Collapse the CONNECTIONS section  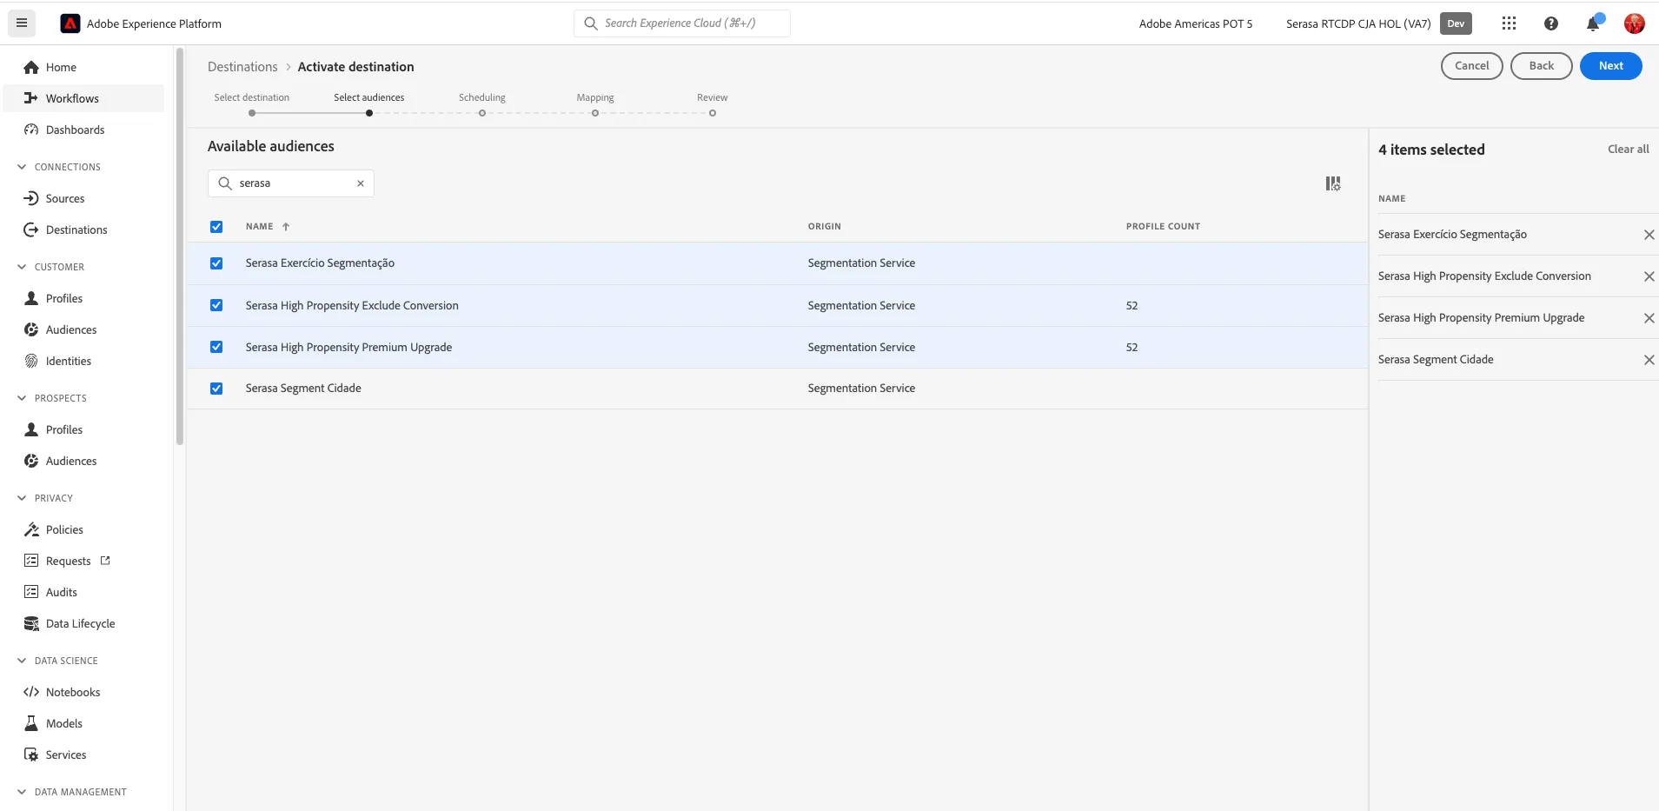22,167
